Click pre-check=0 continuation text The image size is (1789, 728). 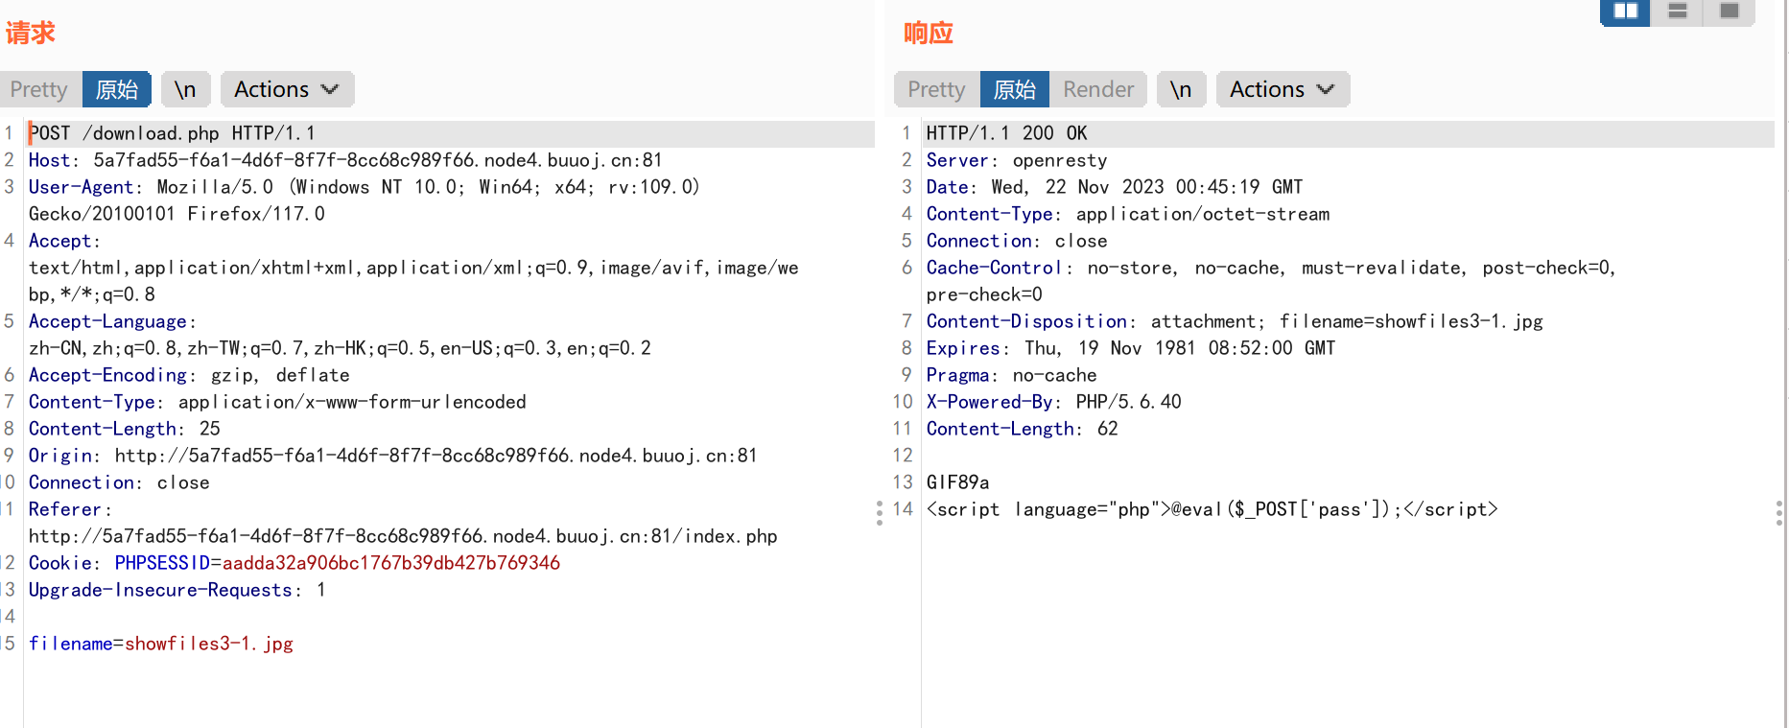pyautogui.click(x=984, y=294)
